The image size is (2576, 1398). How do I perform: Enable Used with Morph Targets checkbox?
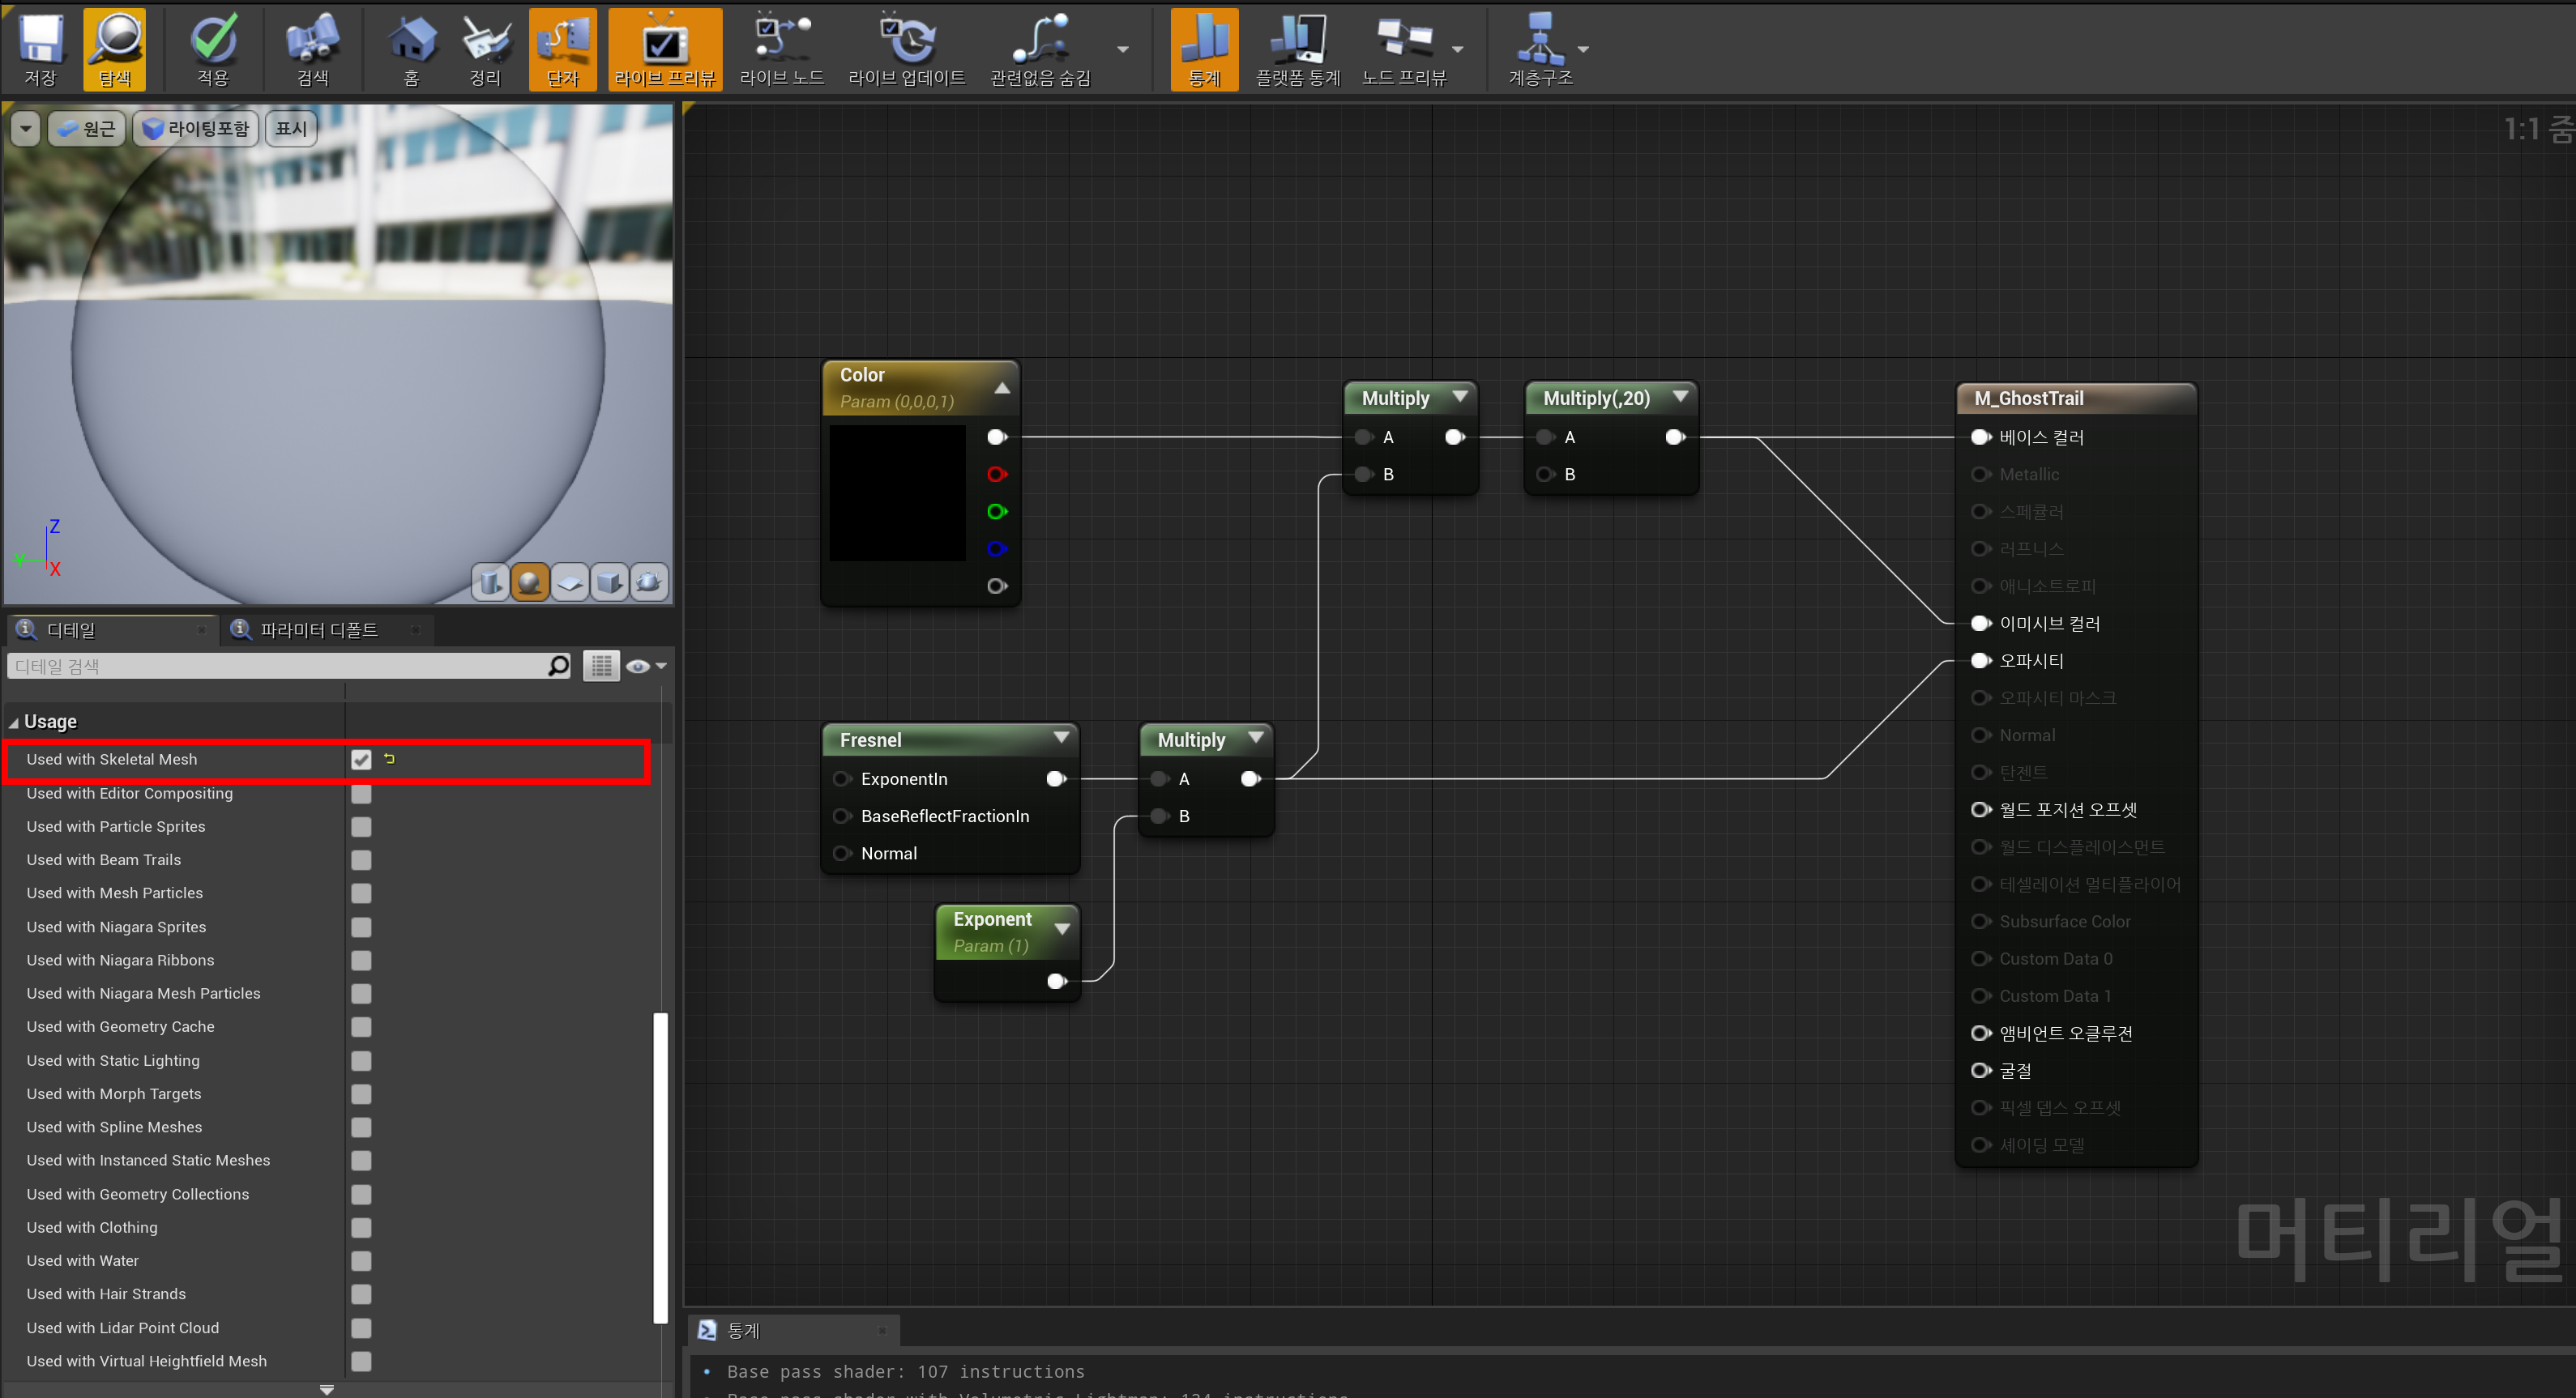361,1093
